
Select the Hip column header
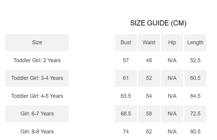pyautogui.click(x=172, y=42)
